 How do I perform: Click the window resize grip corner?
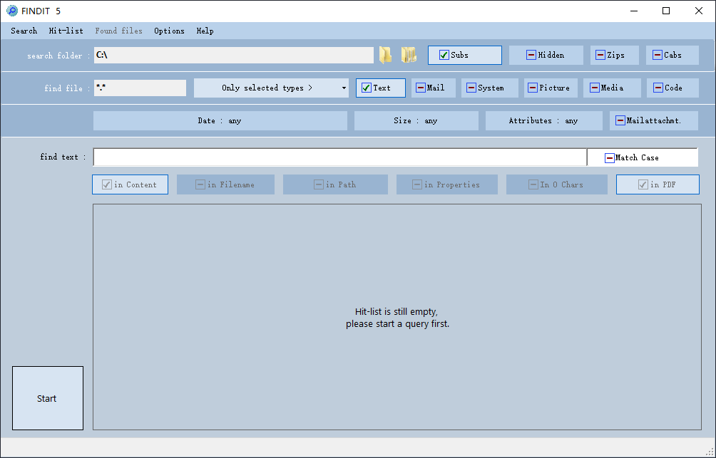coord(710,452)
